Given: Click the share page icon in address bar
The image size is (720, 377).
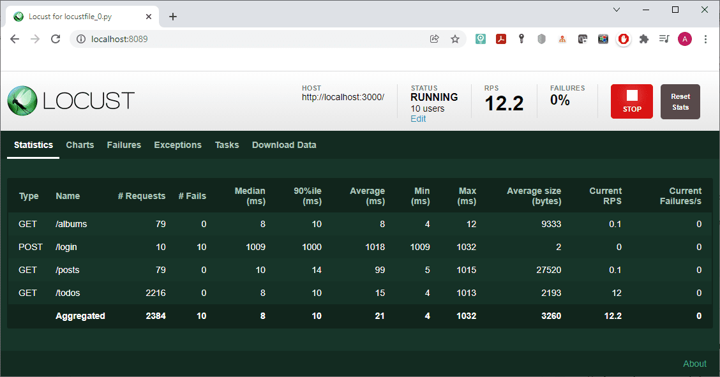Looking at the screenshot, I should pos(435,39).
